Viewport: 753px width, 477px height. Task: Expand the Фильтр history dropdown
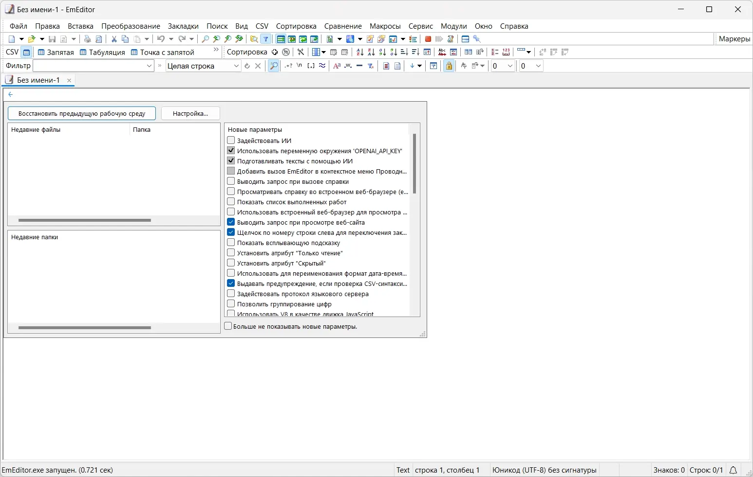click(149, 66)
